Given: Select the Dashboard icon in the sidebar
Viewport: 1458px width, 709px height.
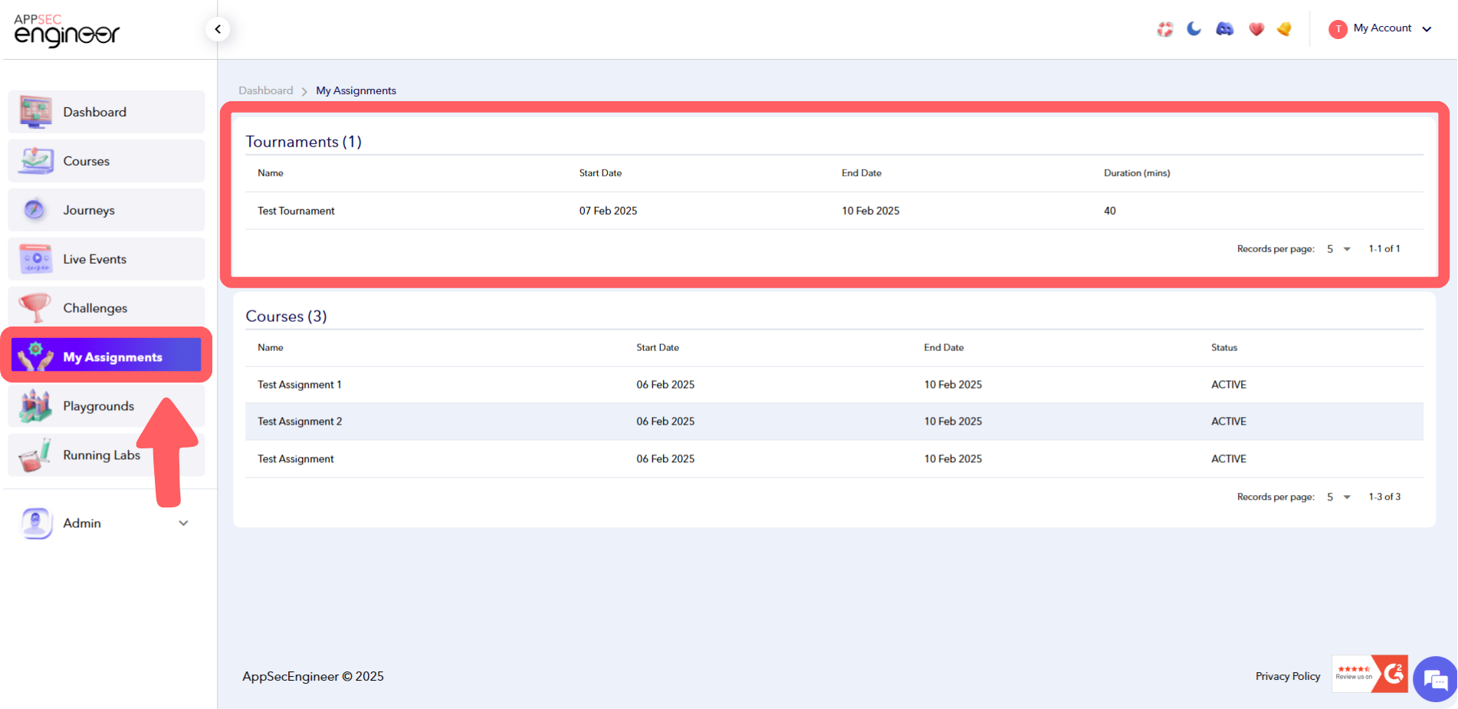Looking at the screenshot, I should pos(34,111).
